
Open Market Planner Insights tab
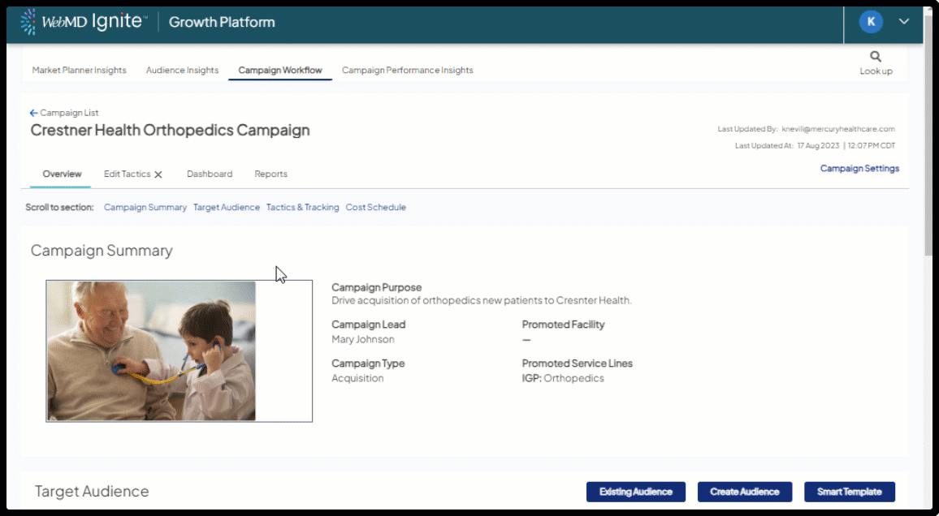79,71
